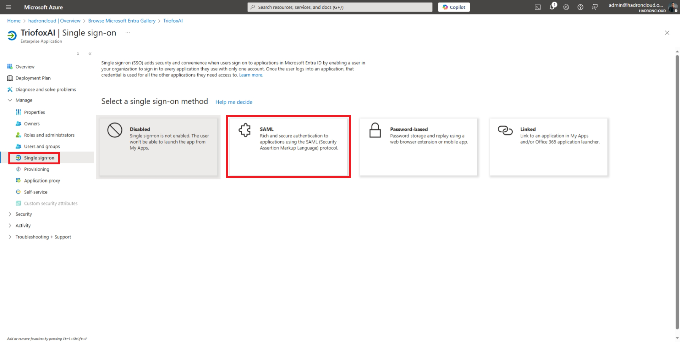
Task: Click the scrollbar down arrow
Action: pyautogui.click(x=677, y=338)
